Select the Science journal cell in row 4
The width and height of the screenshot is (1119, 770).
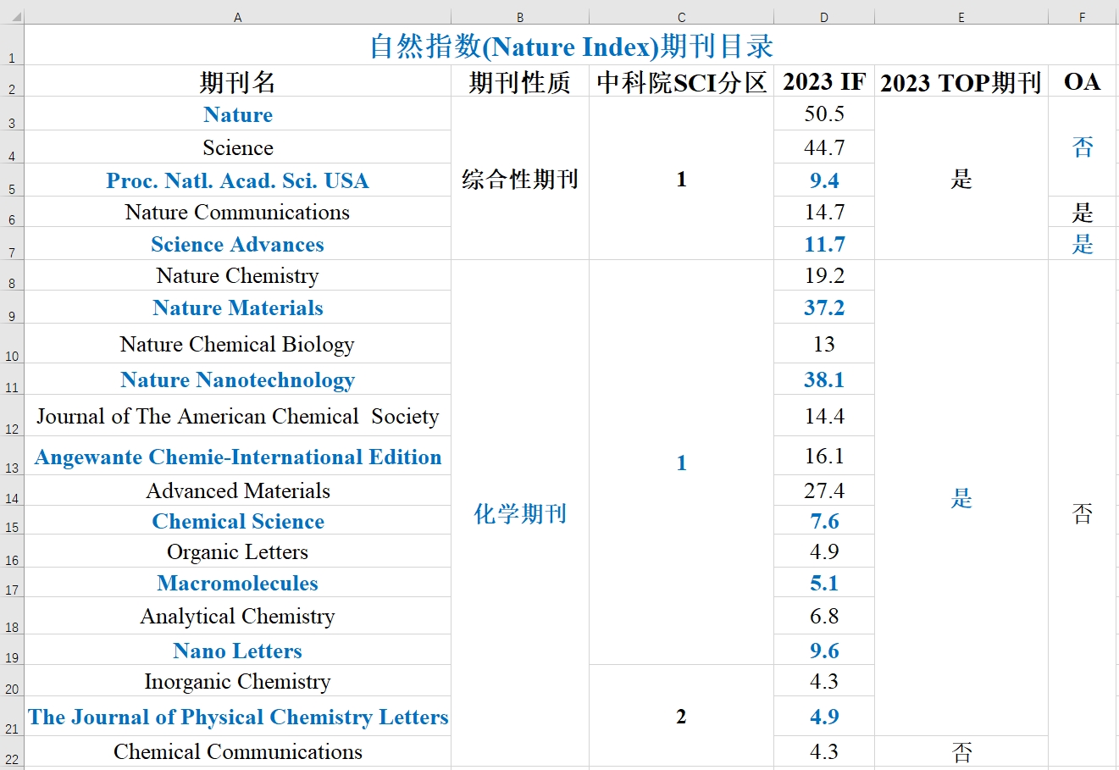click(x=237, y=147)
